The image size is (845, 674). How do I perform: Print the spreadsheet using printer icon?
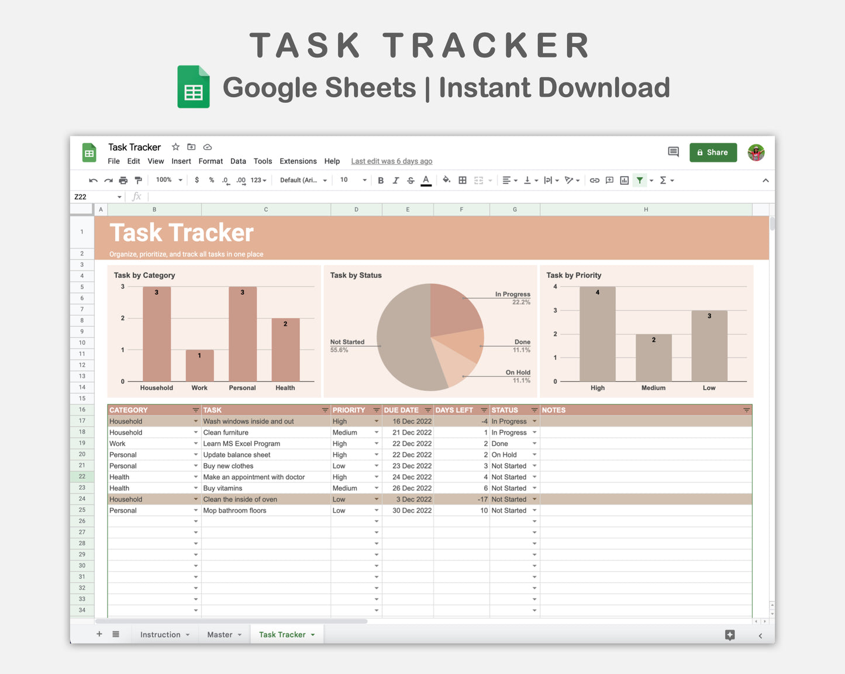point(123,180)
